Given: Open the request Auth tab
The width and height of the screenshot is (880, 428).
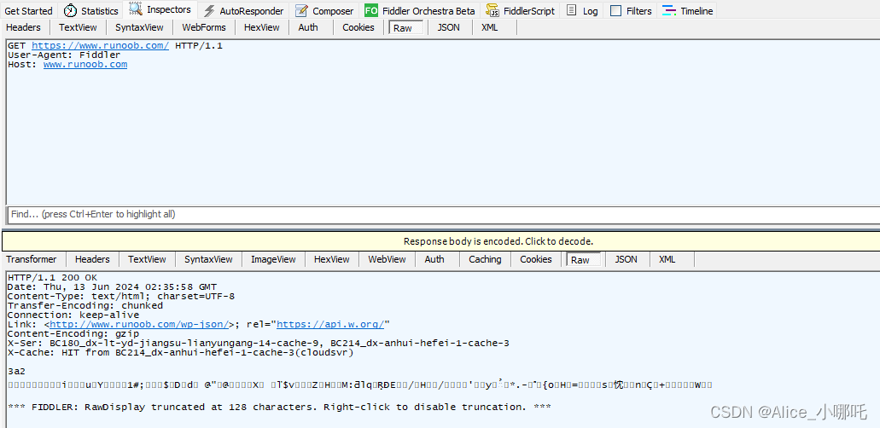Looking at the screenshot, I should [x=308, y=27].
